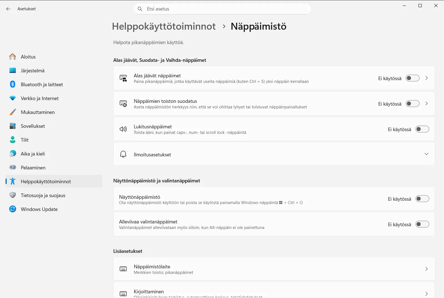Click the back arrow icon
Viewport: 444px width, 298px height.
click(x=8, y=9)
